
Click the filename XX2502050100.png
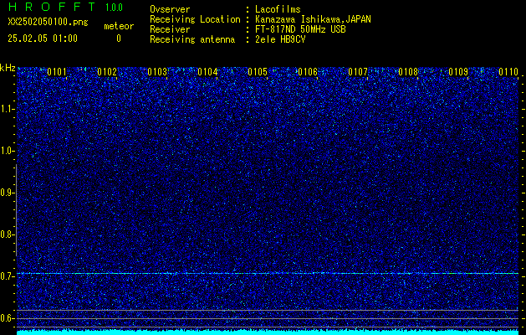[x=48, y=23]
